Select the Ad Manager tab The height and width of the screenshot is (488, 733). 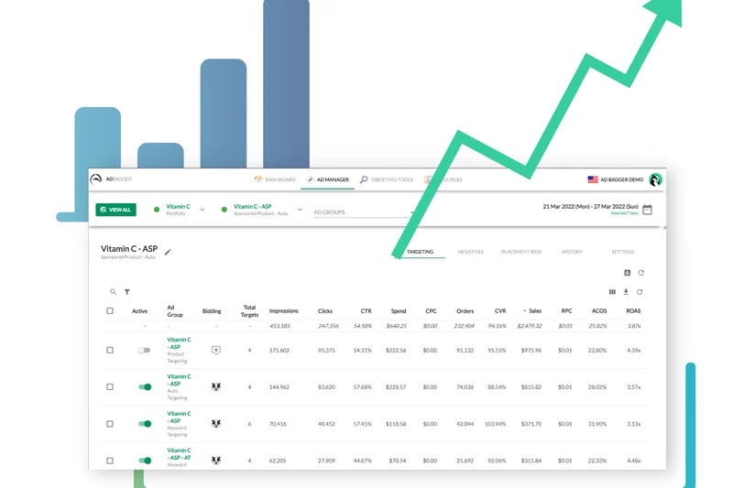pos(327,179)
